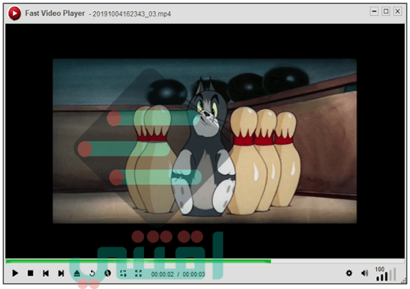Viewport: 410px width, 289px height.
Task: Click the volume value 100
Action: [x=380, y=269]
